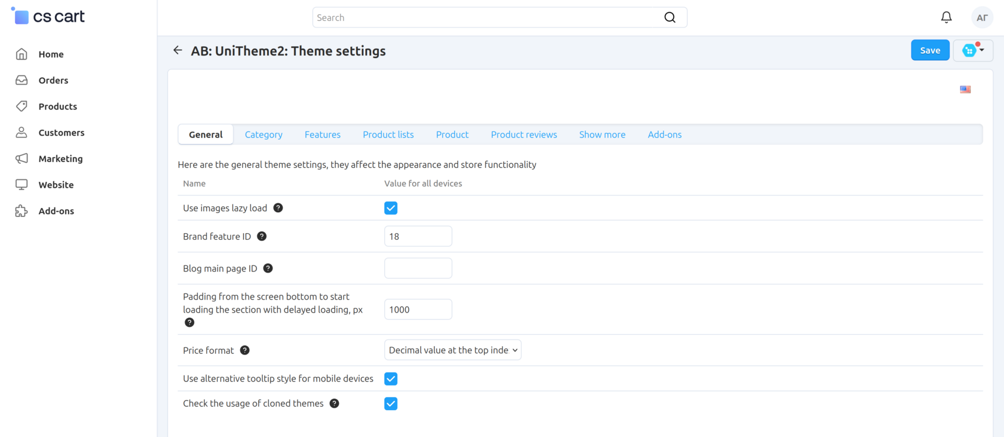Edit the delayed loading padding field

pyautogui.click(x=418, y=310)
